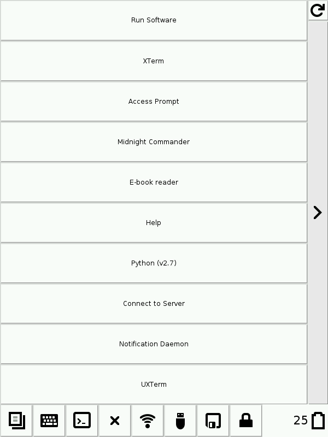Open the Help item
This screenshot has height=437, width=328.
coord(154,223)
